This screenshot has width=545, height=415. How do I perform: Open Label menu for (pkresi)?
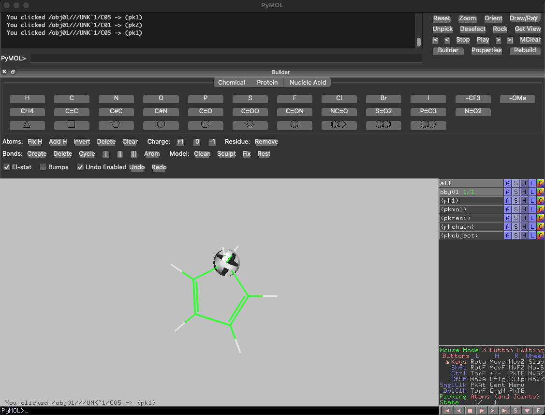point(532,218)
